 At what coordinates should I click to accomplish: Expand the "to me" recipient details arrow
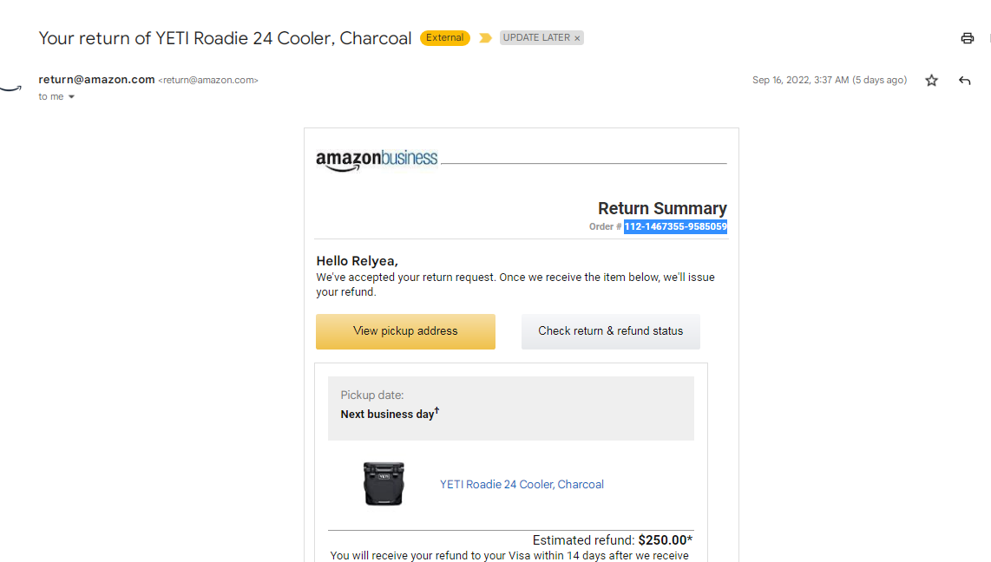[x=71, y=96]
